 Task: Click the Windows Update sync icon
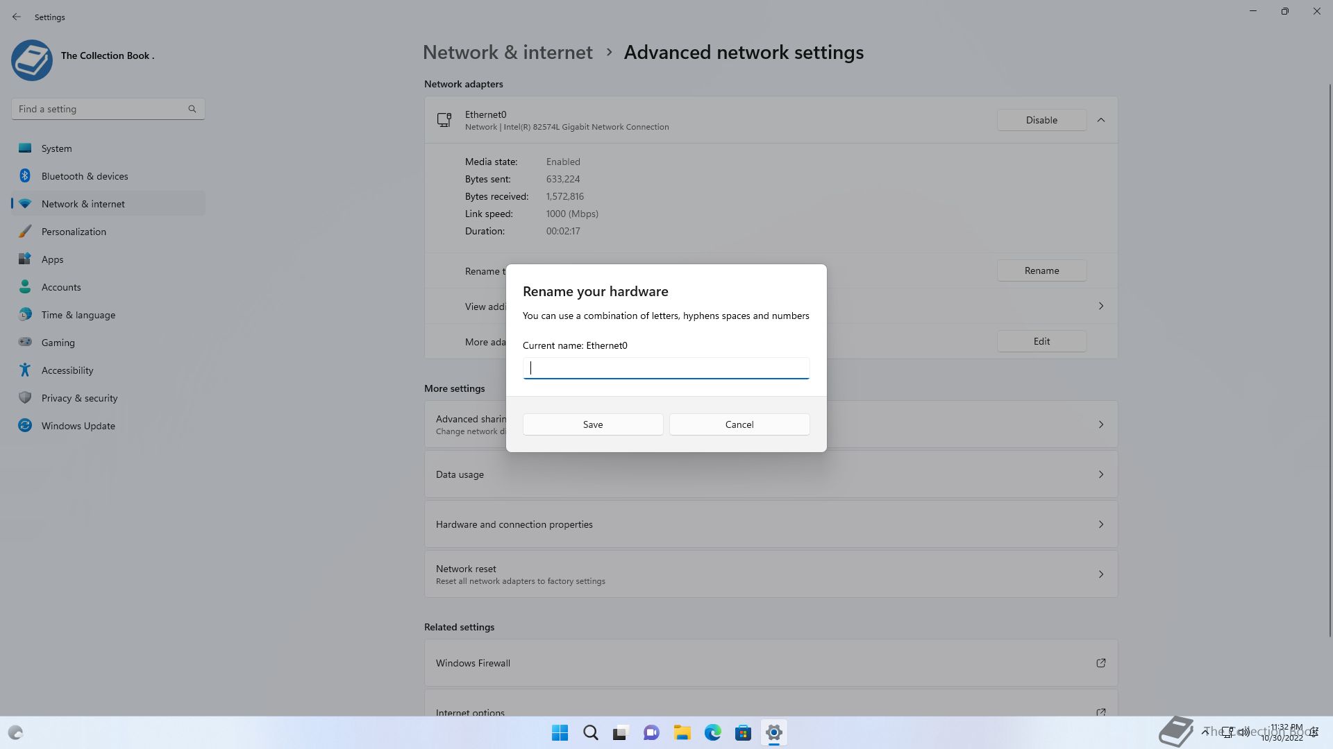point(25,426)
